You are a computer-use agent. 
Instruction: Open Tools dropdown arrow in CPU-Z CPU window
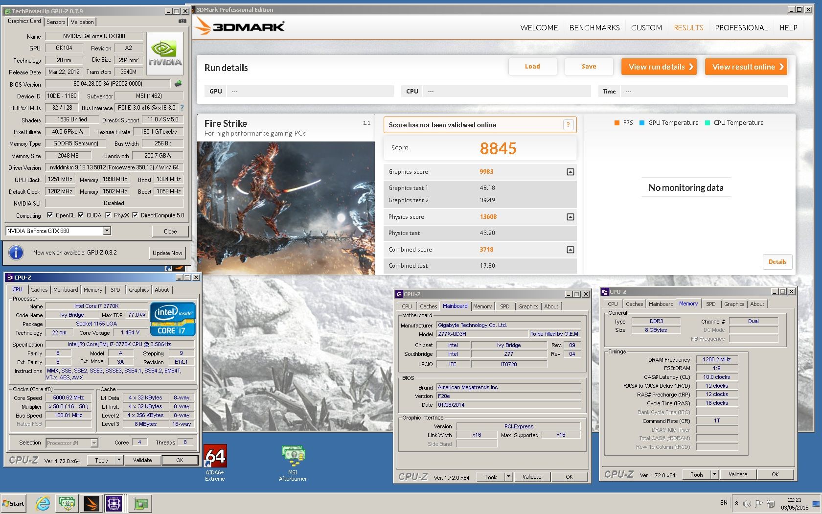(119, 460)
